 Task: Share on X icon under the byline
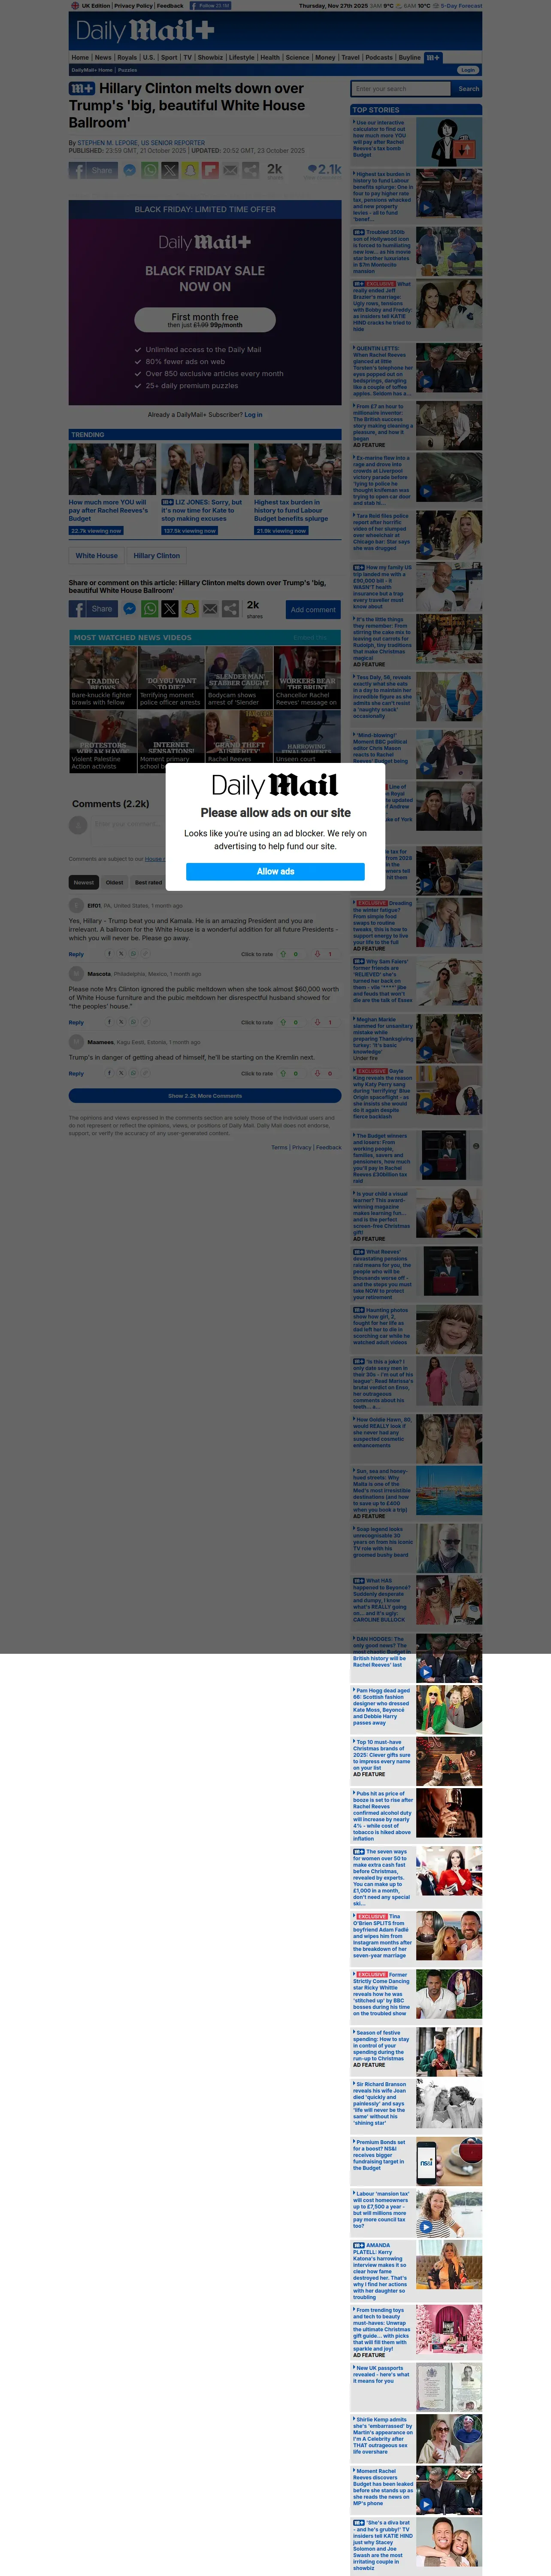point(170,171)
